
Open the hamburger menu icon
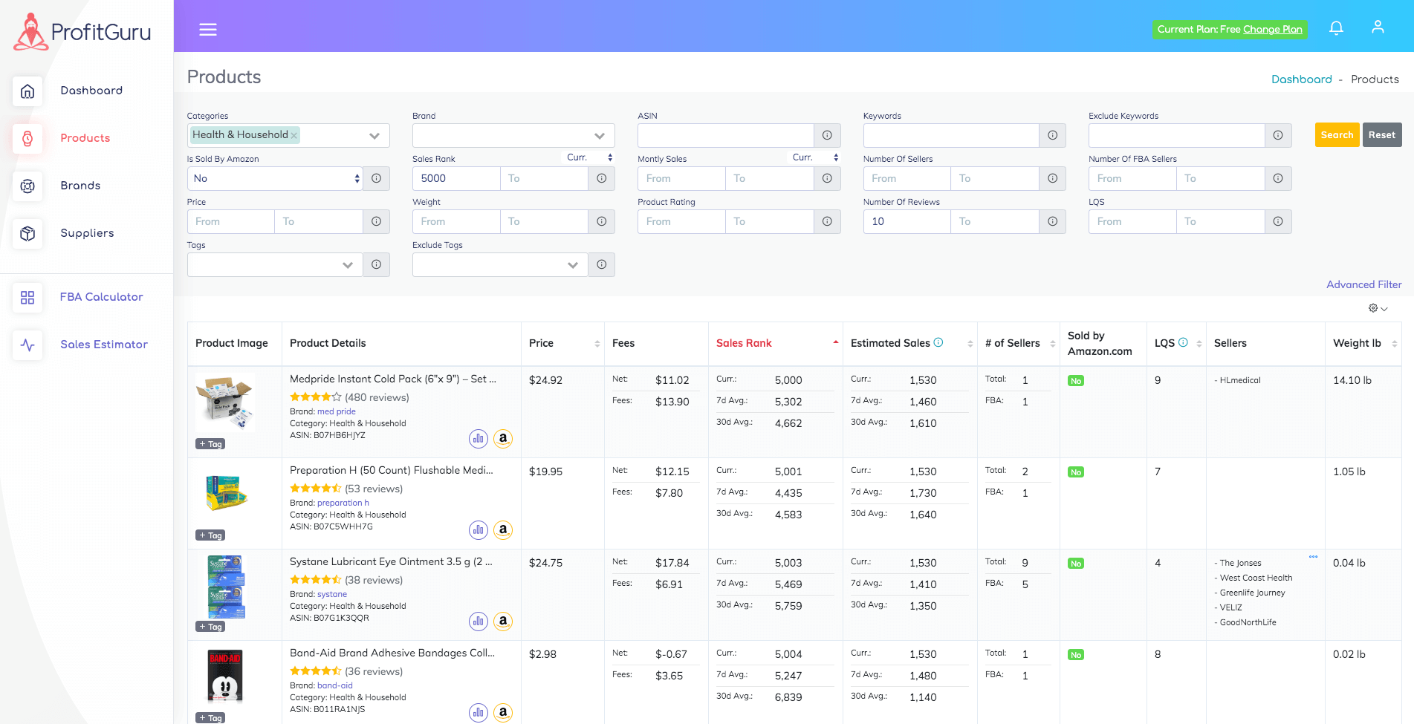208,30
